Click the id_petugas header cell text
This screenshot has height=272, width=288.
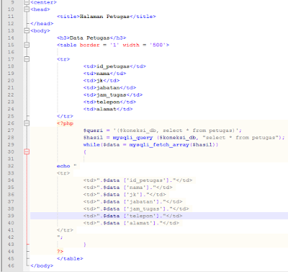113,66
